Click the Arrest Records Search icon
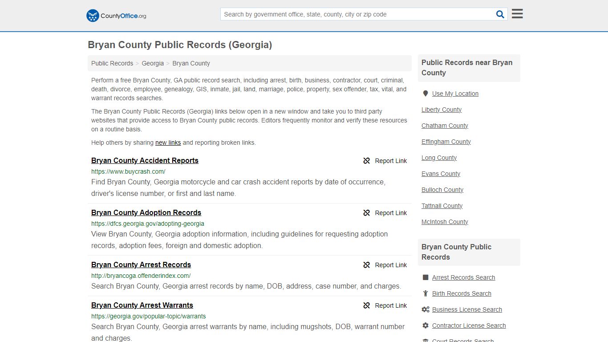The width and height of the screenshot is (608, 342). pos(426,277)
